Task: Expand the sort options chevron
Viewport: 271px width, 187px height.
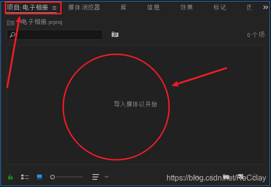Action: pos(107,177)
